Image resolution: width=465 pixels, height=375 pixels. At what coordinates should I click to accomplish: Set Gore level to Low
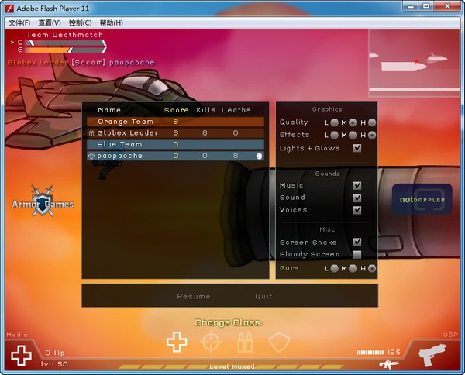(x=334, y=268)
